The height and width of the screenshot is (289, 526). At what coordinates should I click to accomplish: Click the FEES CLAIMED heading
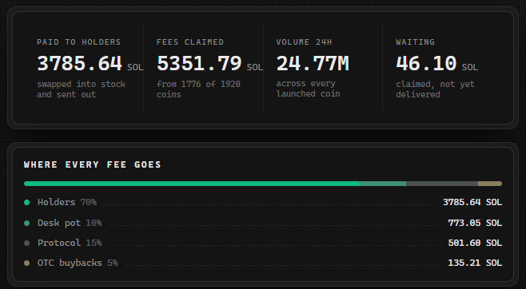click(x=190, y=42)
